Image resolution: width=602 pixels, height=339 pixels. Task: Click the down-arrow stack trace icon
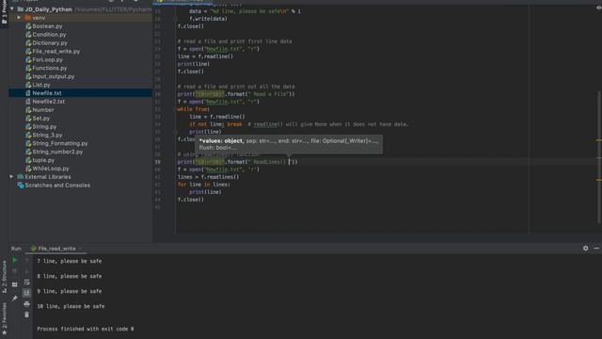[27, 271]
